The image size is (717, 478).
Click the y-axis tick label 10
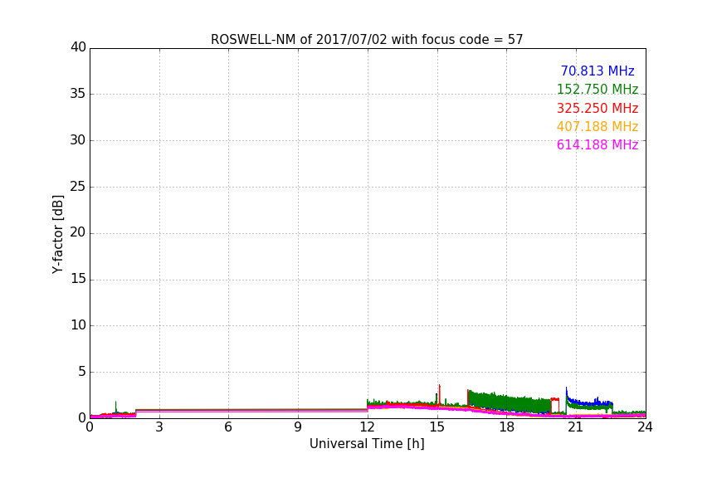point(78,325)
